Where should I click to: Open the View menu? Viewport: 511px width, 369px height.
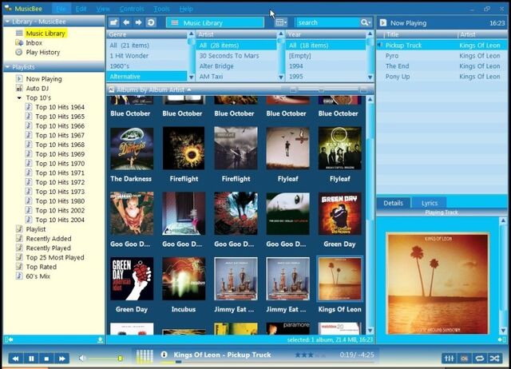click(103, 9)
